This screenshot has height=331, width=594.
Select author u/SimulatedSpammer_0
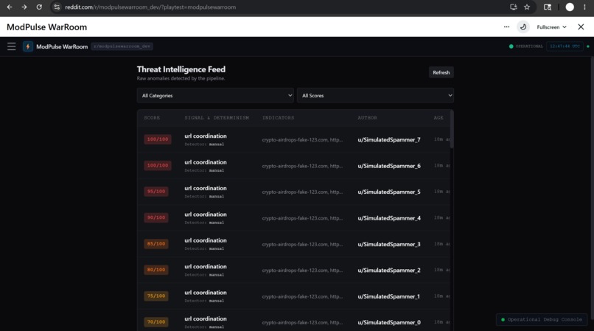[389, 322]
